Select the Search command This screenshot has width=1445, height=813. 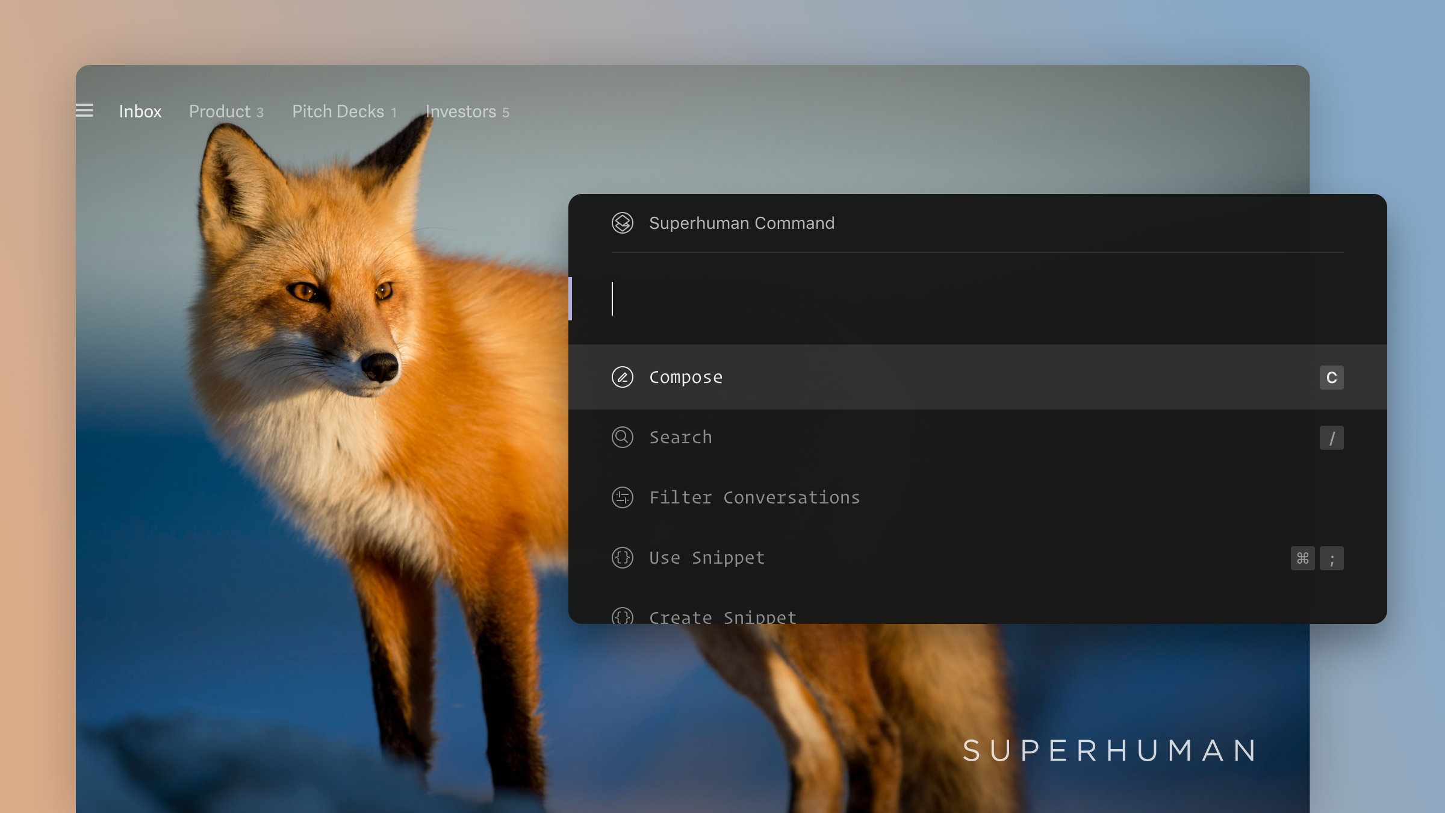pos(680,437)
